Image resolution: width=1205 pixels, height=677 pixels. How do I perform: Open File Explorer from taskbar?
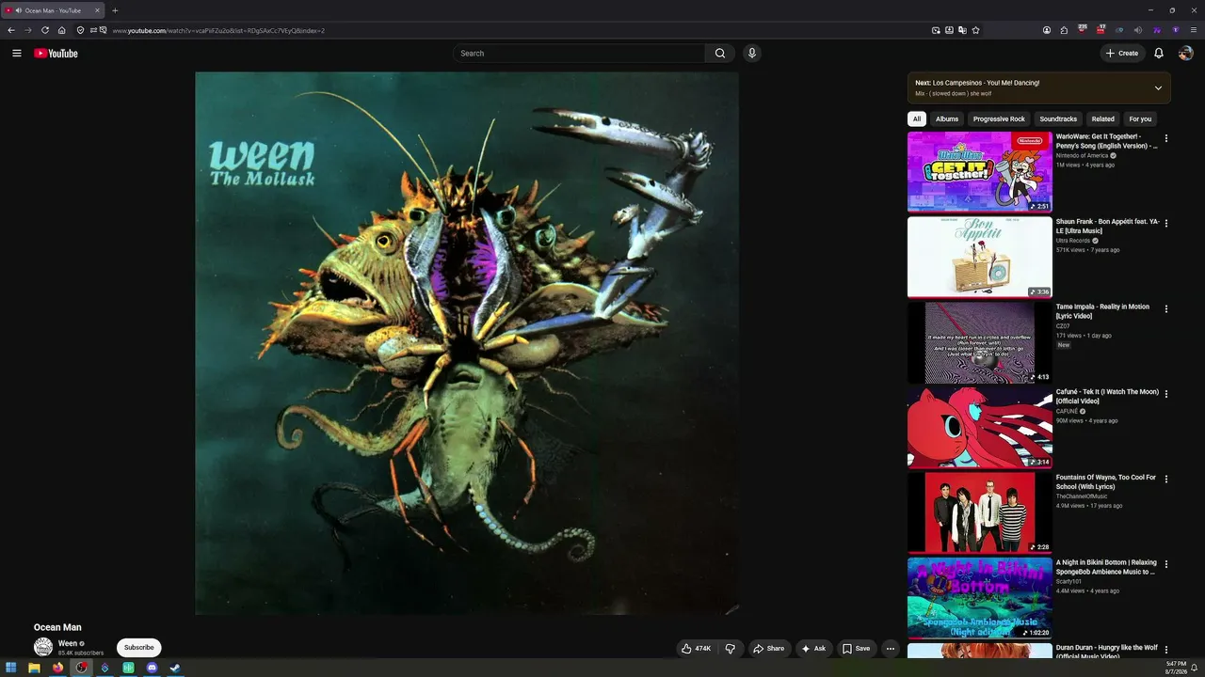[x=34, y=669]
